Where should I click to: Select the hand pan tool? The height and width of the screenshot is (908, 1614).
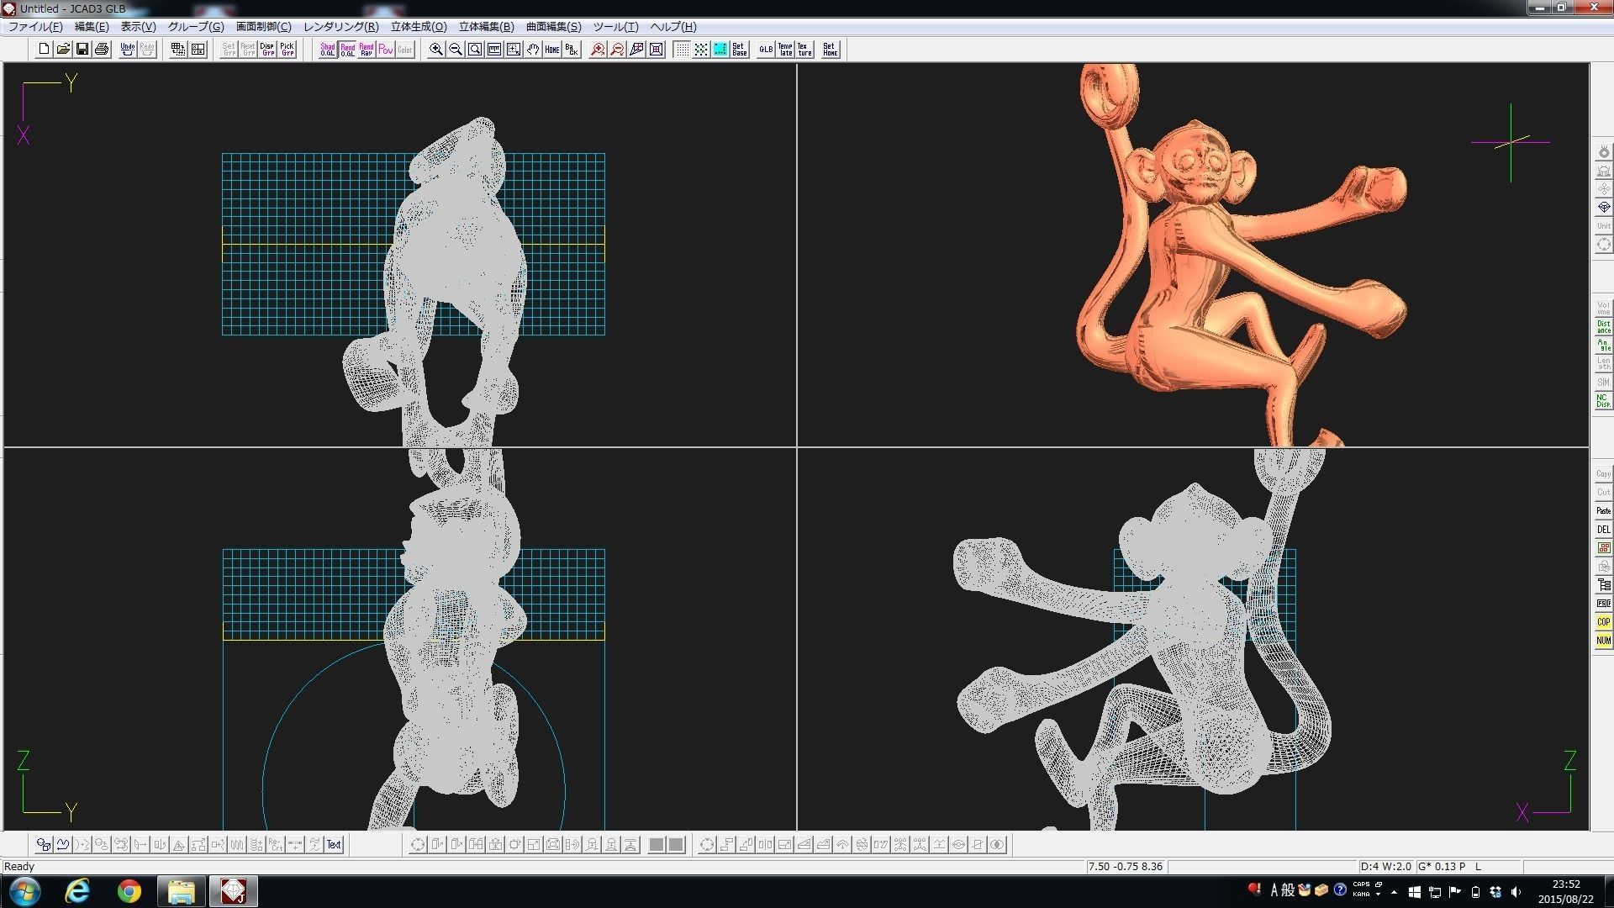533,50
